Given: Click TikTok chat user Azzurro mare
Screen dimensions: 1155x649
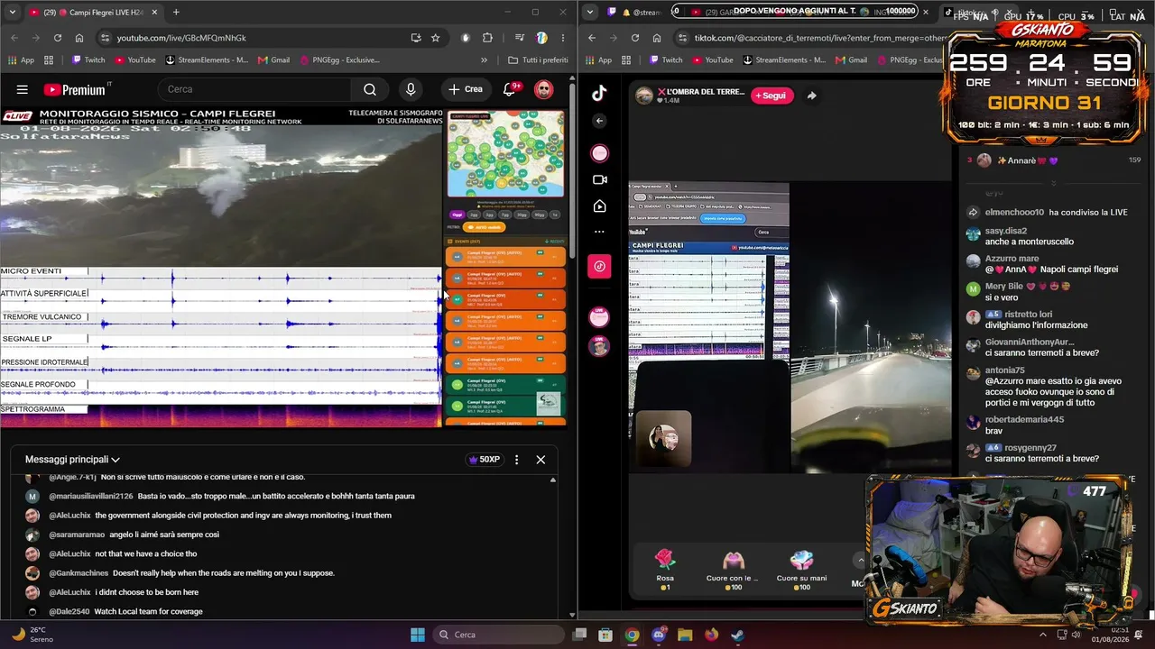Looking at the screenshot, I should point(1012,259).
